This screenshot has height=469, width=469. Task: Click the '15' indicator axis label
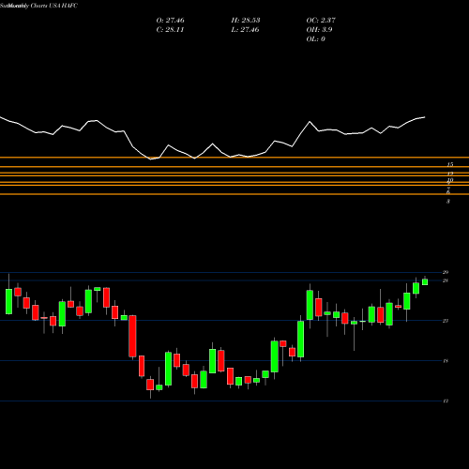450,164
